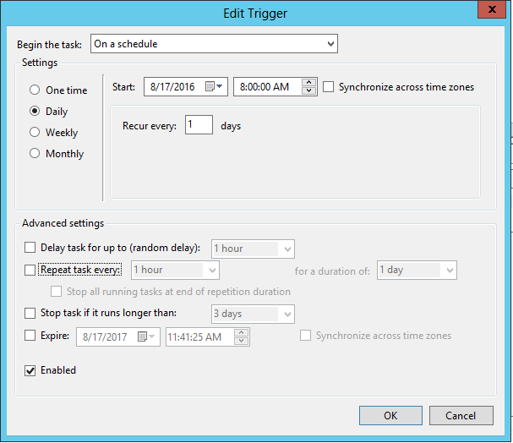Click the Recur every label
Image resolution: width=513 pixels, height=443 pixels.
[x=150, y=126]
